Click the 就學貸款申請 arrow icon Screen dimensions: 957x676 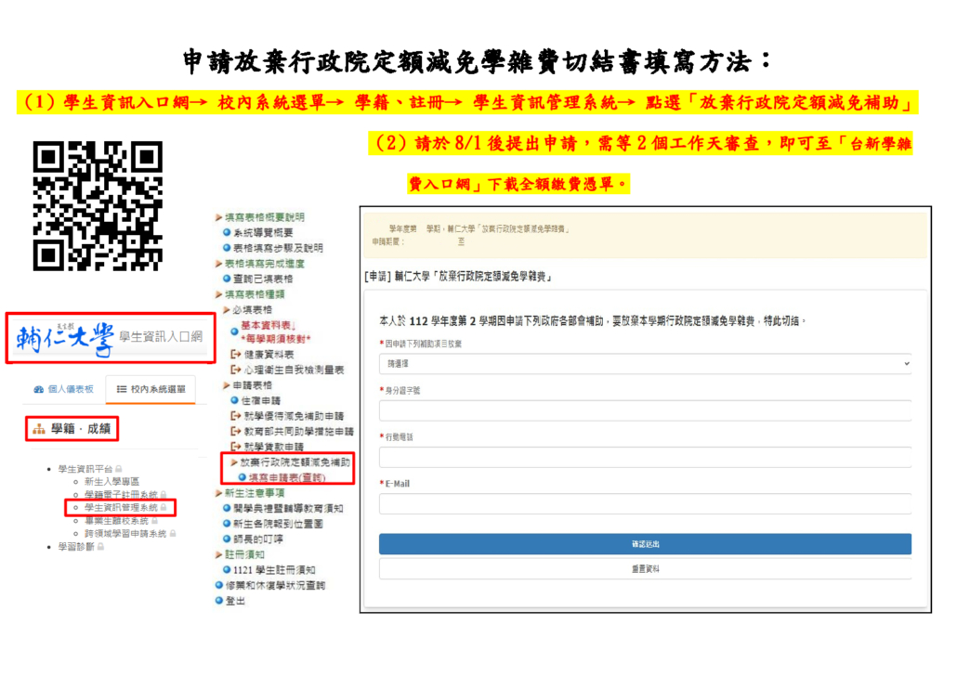click(x=234, y=447)
